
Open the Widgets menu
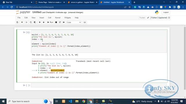pyautogui.click(x=67, y=18)
